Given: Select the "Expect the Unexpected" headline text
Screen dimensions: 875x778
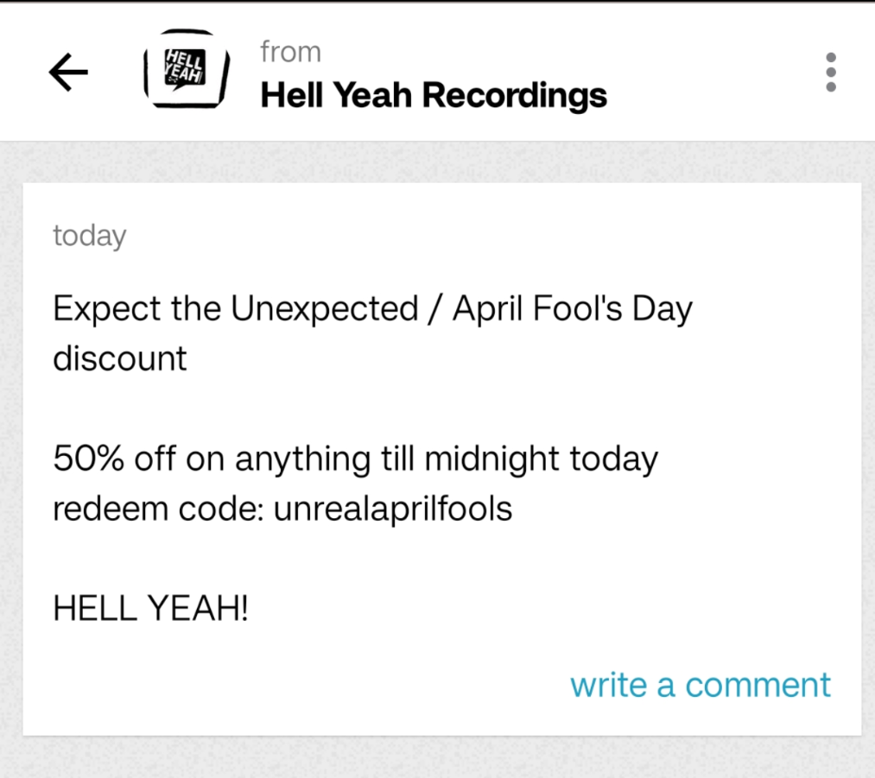Looking at the screenshot, I should [235, 308].
